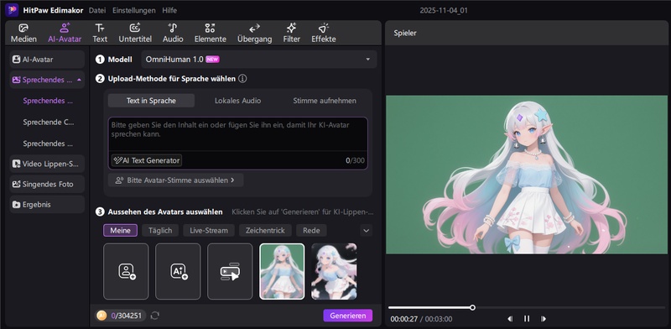This screenshot has width=671, height=329.
Task: Pause the player video
Action: 527,319
